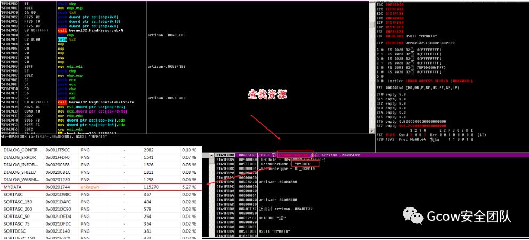The height and width of the screenshot is (240, 529).
Task: Click the edi=0058F388 info pane line
Action: pos(54,136)
